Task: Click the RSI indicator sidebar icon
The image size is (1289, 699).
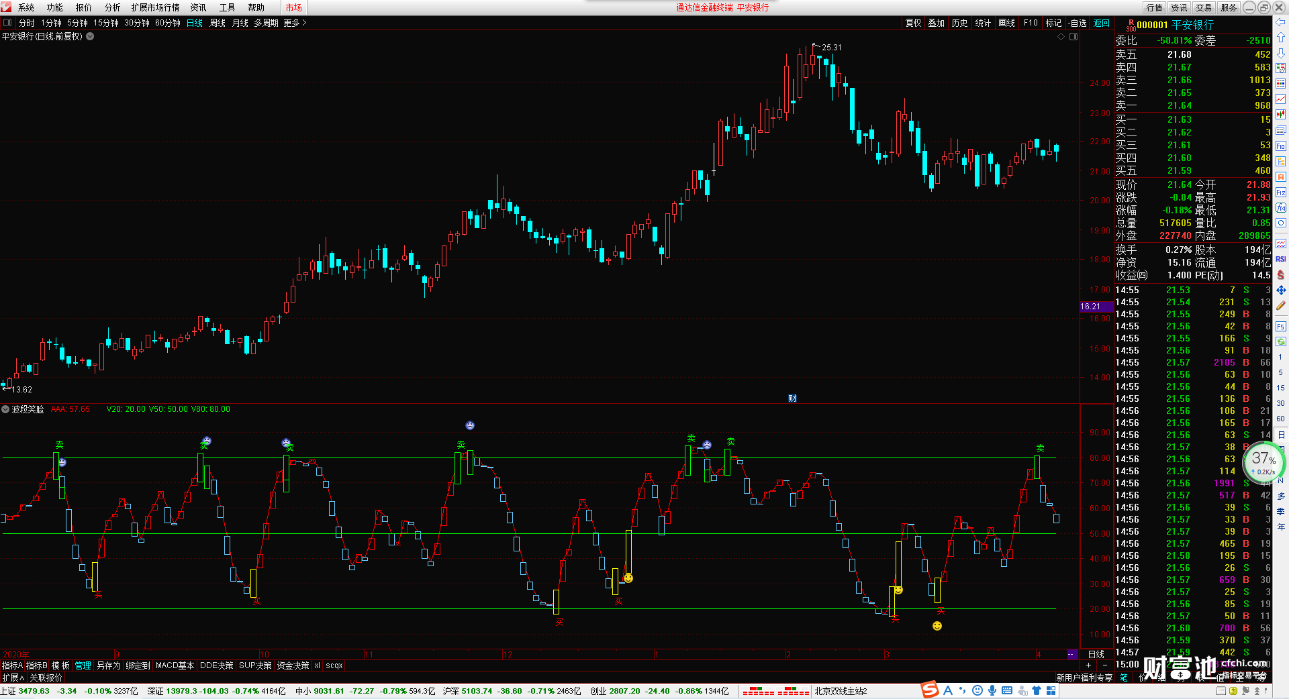Action: click(1280, 259)
